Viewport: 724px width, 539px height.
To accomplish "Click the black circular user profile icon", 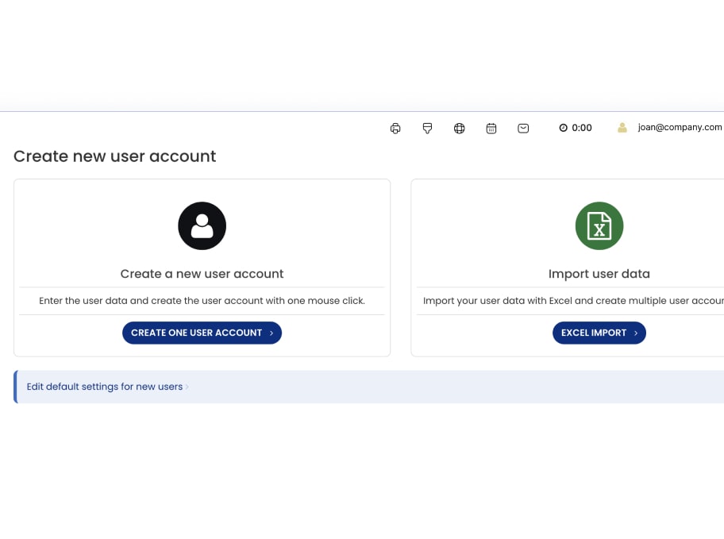I will [x=202, y=225].
